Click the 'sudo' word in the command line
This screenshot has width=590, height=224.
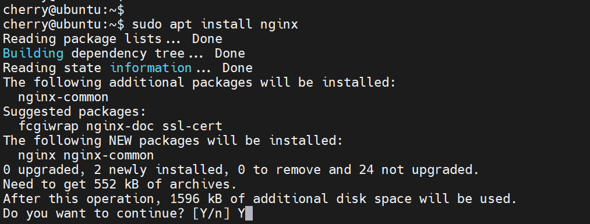pos(147,24)
